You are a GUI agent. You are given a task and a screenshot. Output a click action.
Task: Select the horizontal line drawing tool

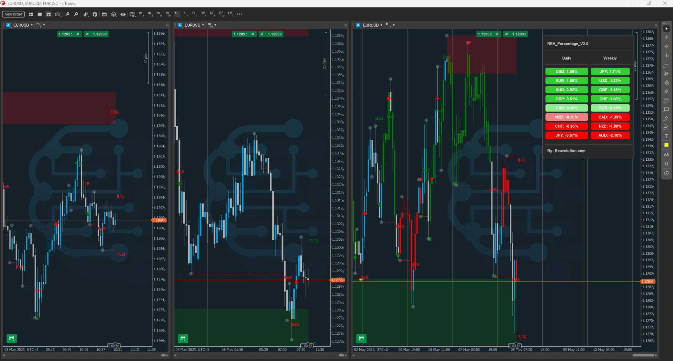tap(666, 66)
